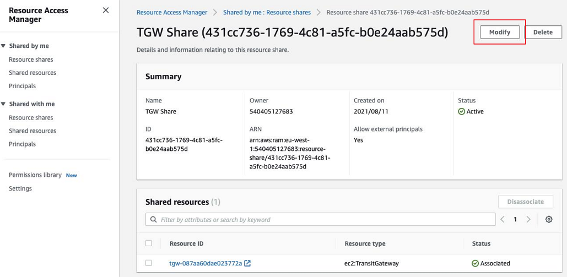Open the tgw-087aa60dae023772a resource link
Image resolution: width=567 pixels, height=277 pixels.
[206, 263]
